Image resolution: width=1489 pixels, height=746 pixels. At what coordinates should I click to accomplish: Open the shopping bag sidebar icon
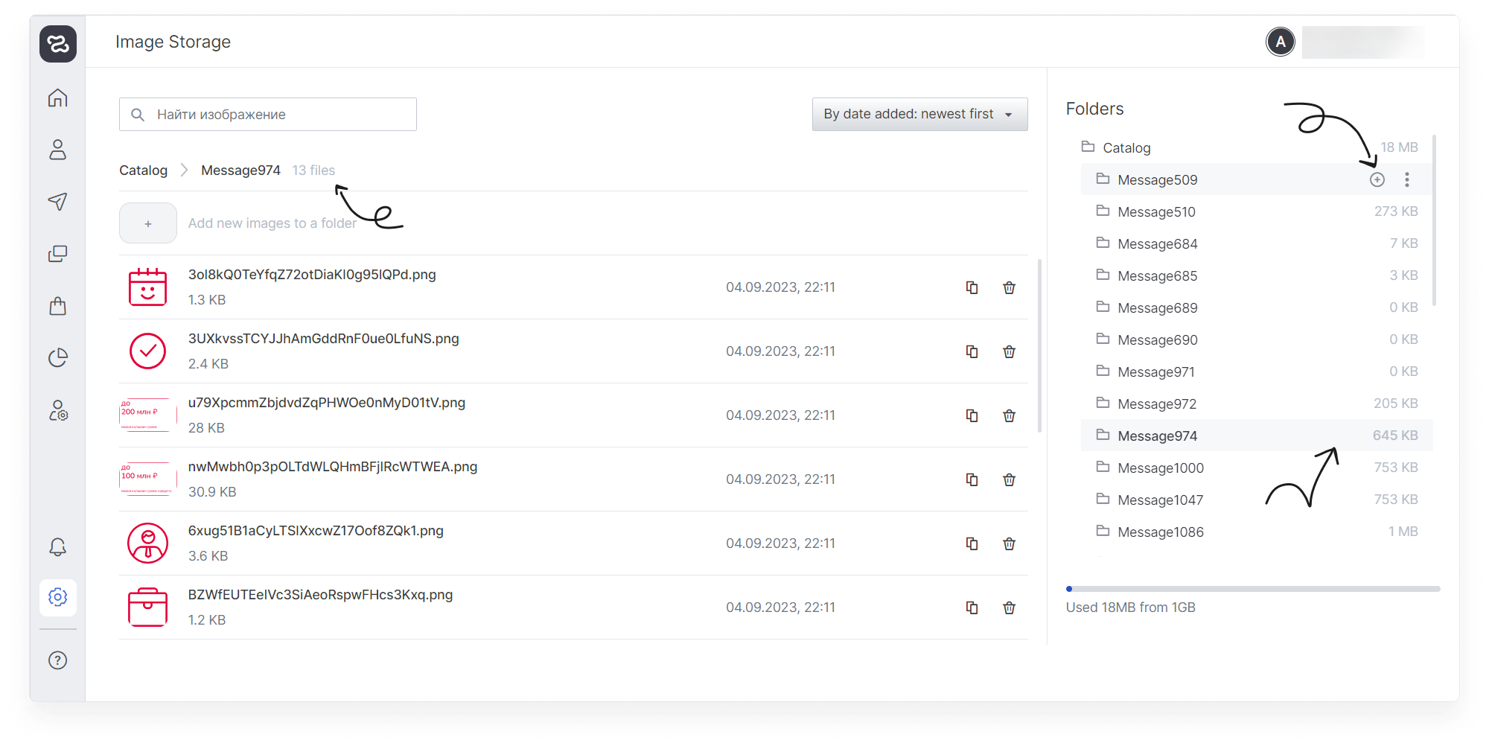point(58,306)
